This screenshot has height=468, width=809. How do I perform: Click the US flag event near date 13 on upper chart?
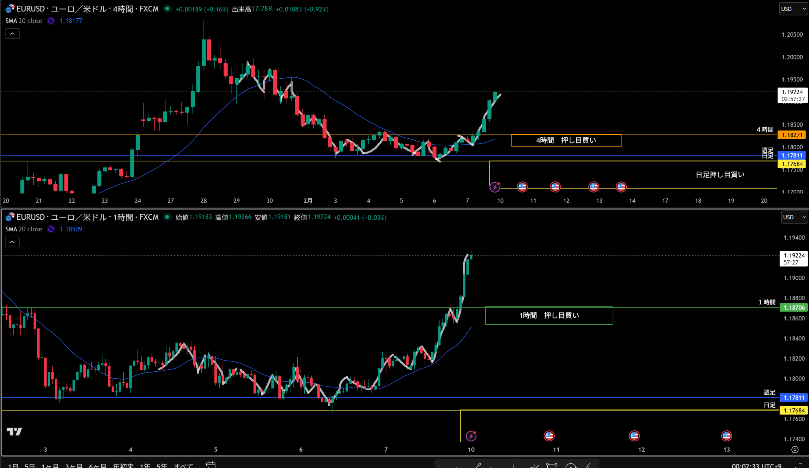coord(593,187)
